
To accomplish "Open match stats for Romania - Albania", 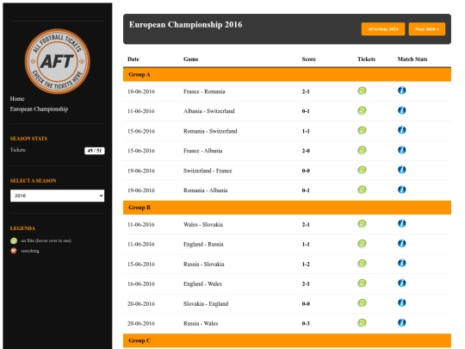I will (402, 190).
